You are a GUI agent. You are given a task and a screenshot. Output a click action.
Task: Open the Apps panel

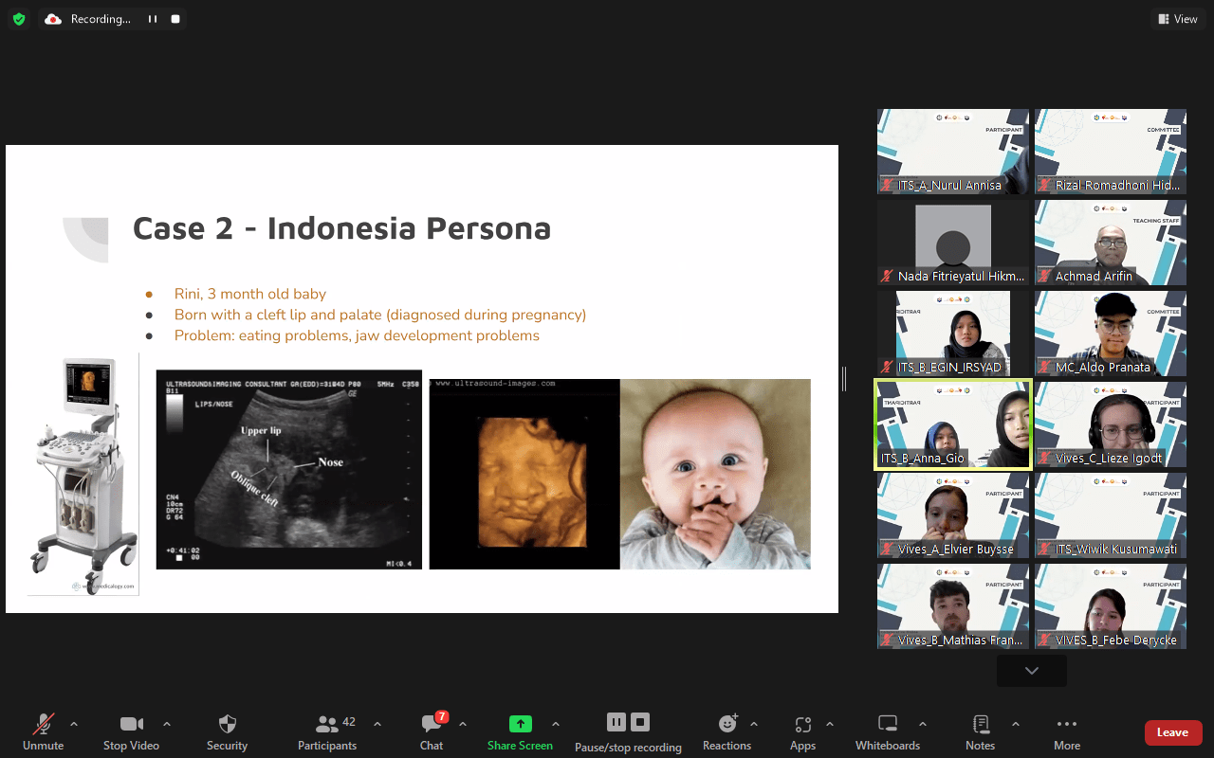click(802, 732)
